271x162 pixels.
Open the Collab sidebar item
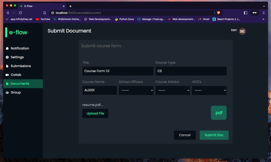[x=23, y=75]
